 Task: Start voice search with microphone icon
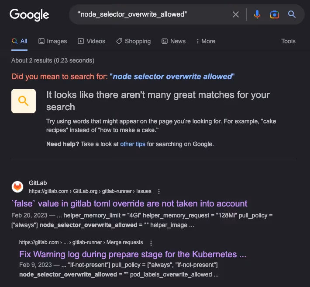point(257,14)
